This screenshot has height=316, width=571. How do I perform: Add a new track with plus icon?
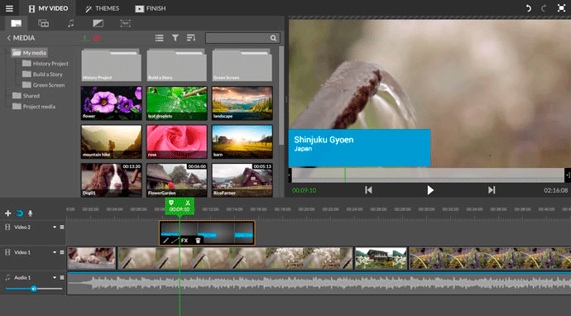coord(8,213)
